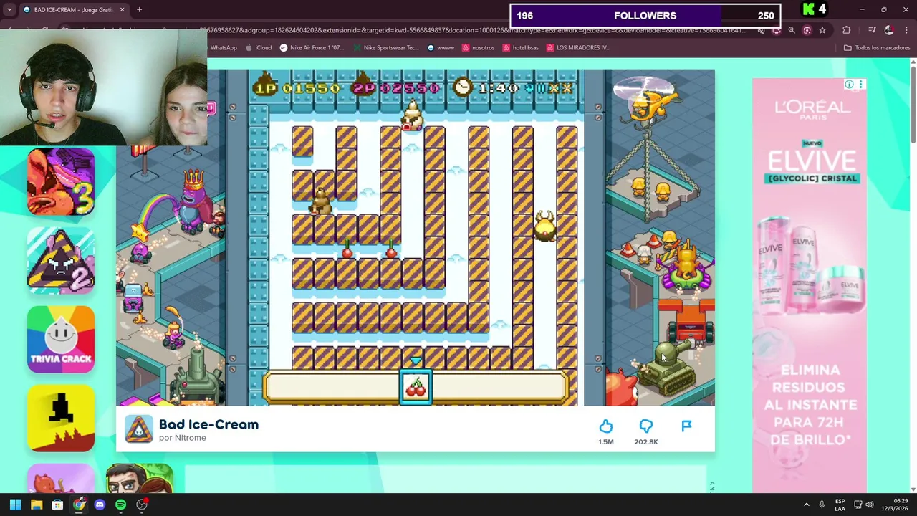Open the clock showing 06:29
This screenshot has height=516, width=917.
(893, 505)
